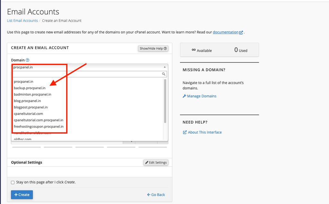Open Edit Settings for Optional Settings
This screenshot has width=329, height=204.
coord(156,162)
